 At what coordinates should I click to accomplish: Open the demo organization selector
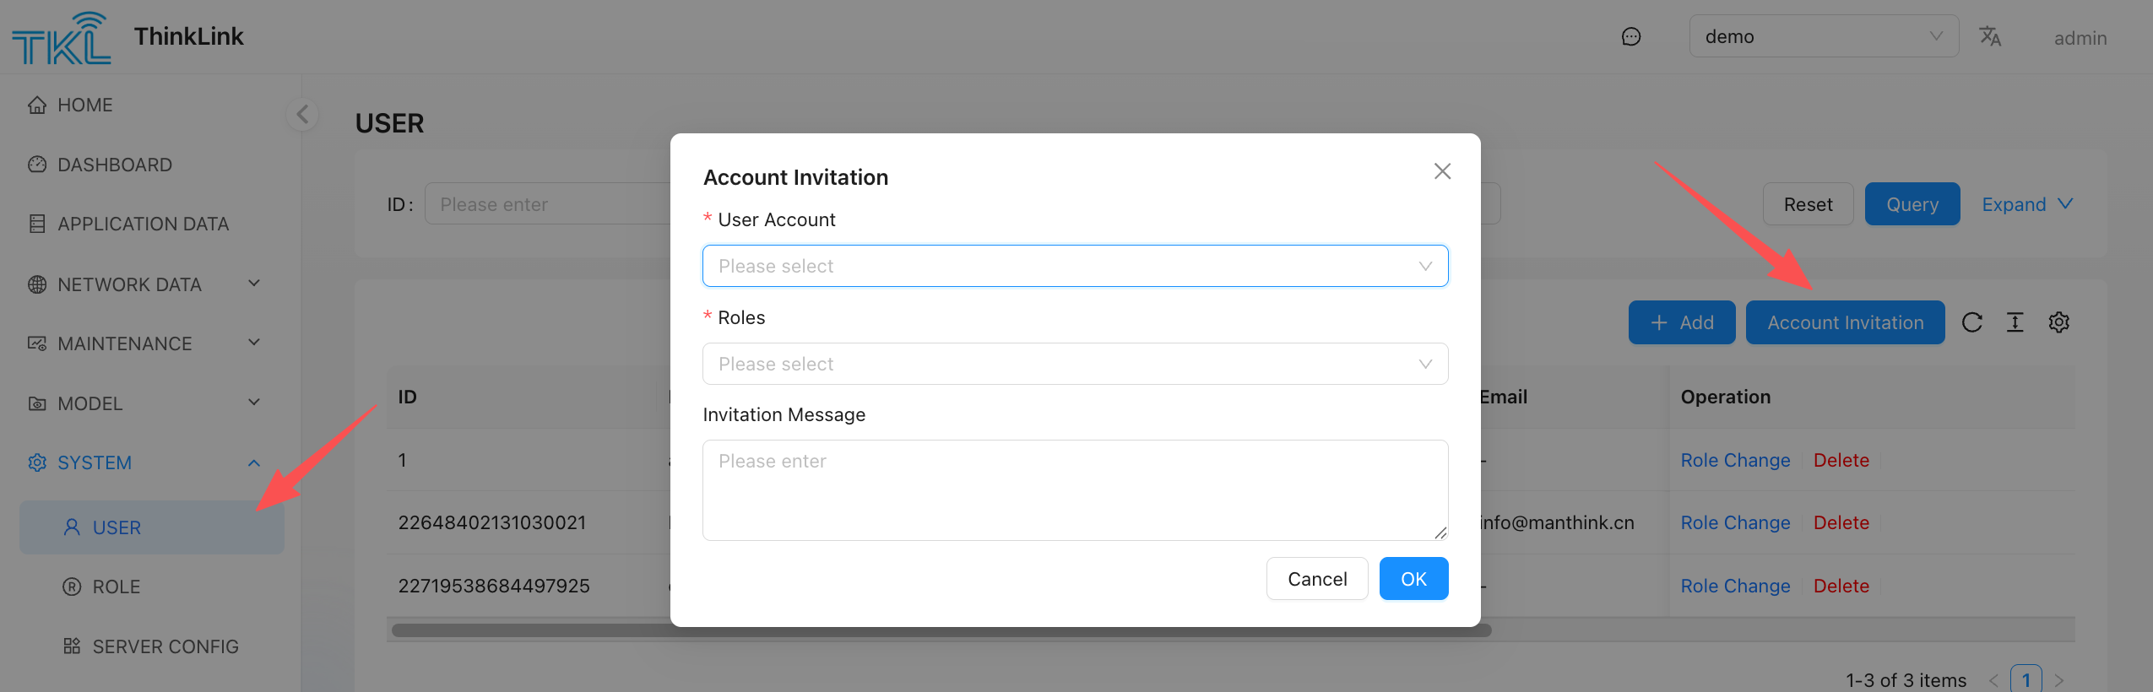pyautogui.click(x=1823, y=36)
